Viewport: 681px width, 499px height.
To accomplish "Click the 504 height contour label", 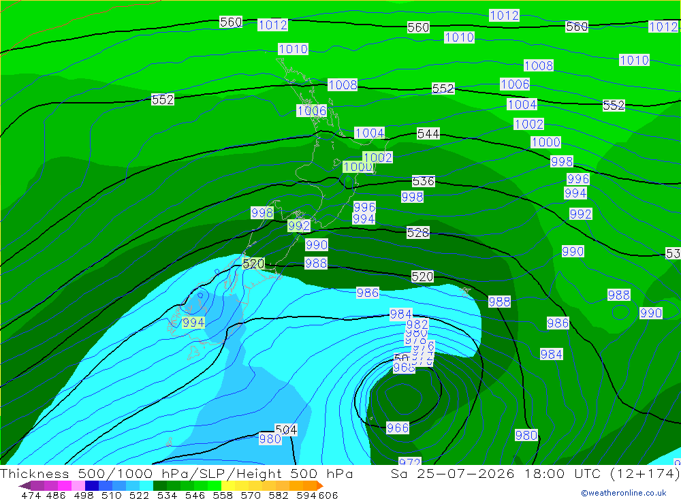I will (286, 430).
